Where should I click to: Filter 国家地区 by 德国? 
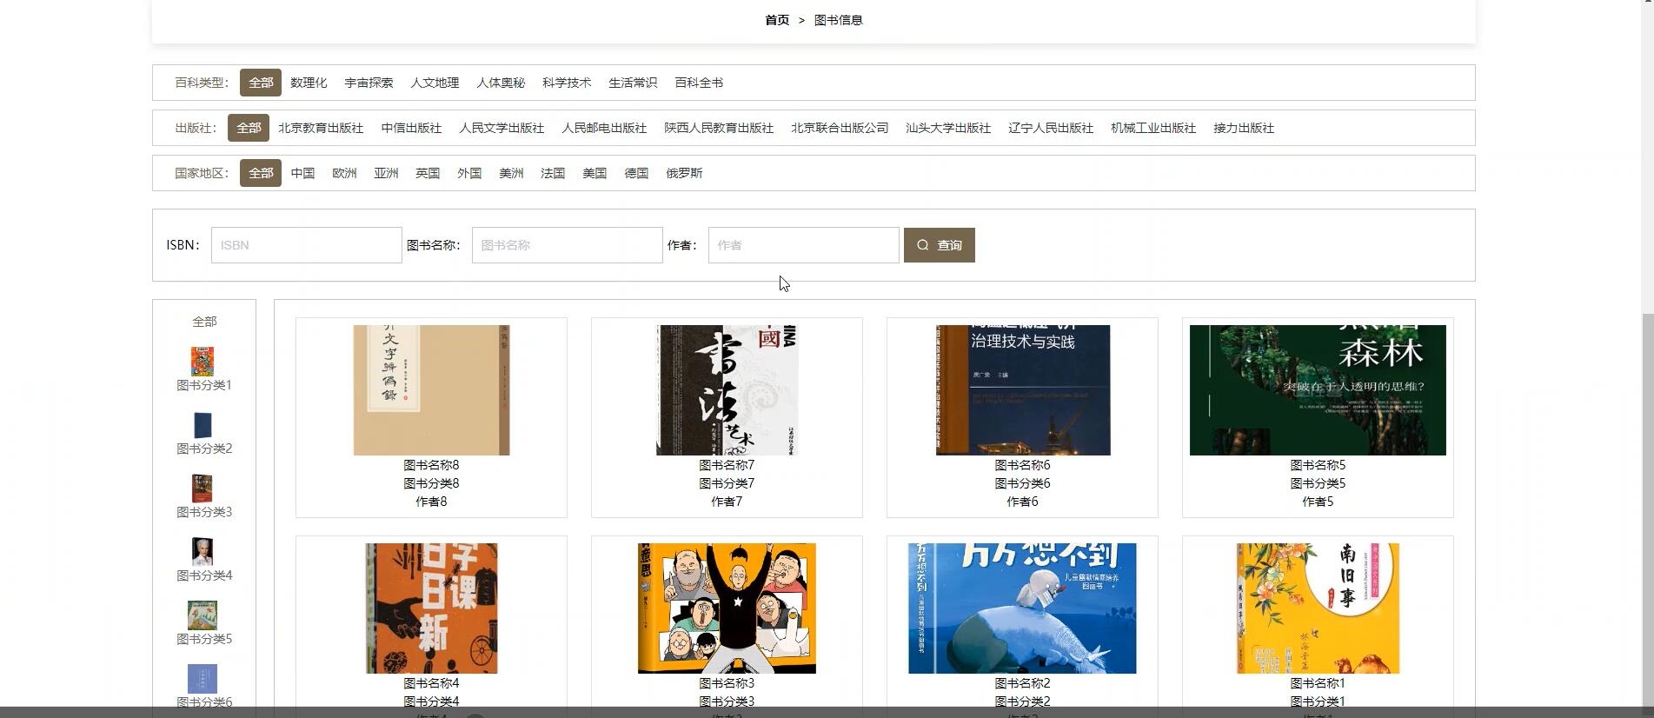636,173
